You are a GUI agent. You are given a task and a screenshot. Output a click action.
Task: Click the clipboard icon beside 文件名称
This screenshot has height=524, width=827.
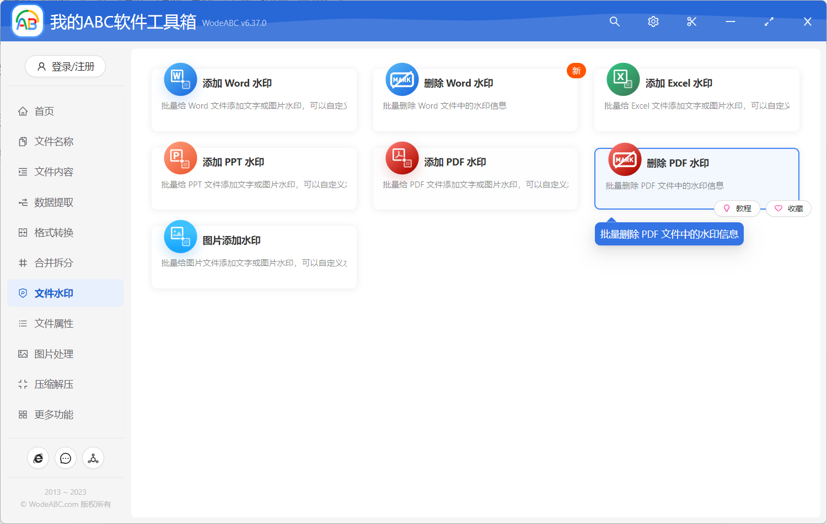(23, 142)
